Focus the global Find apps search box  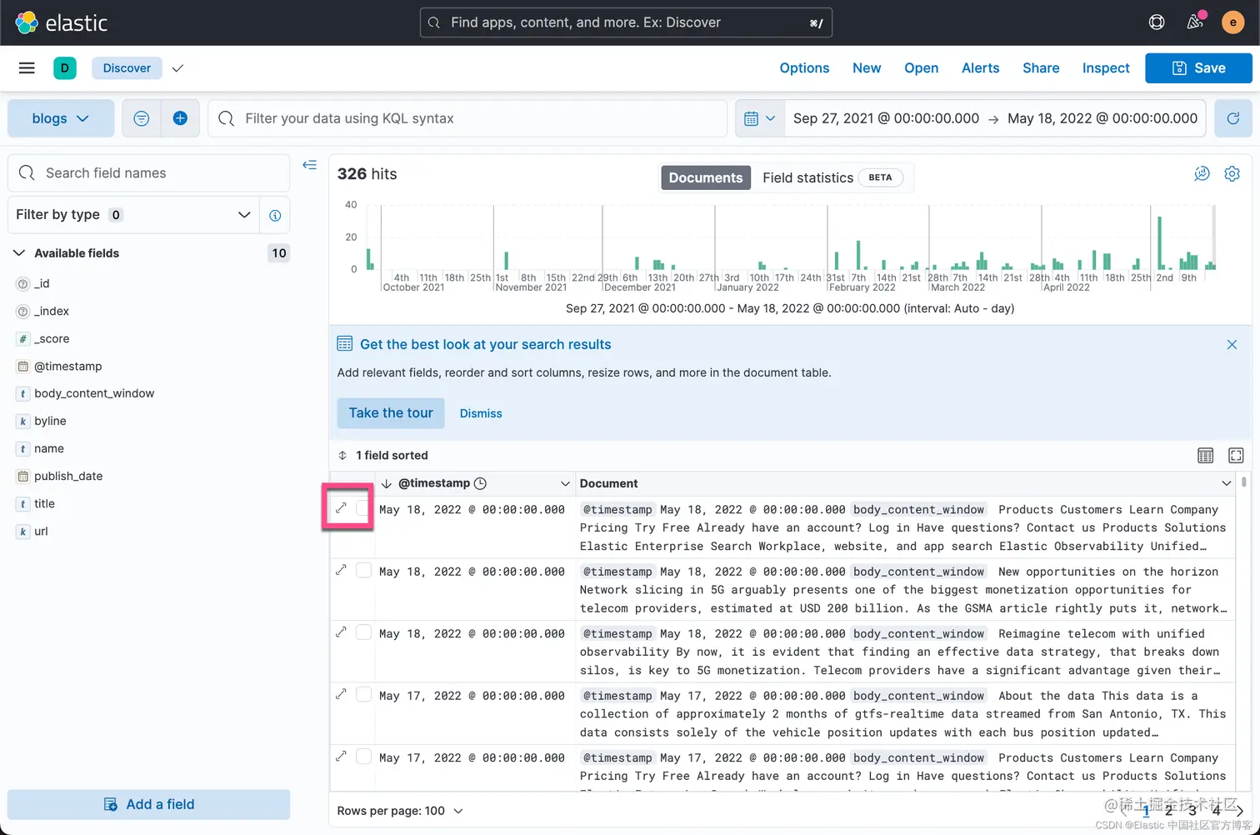tap(626, 22)
